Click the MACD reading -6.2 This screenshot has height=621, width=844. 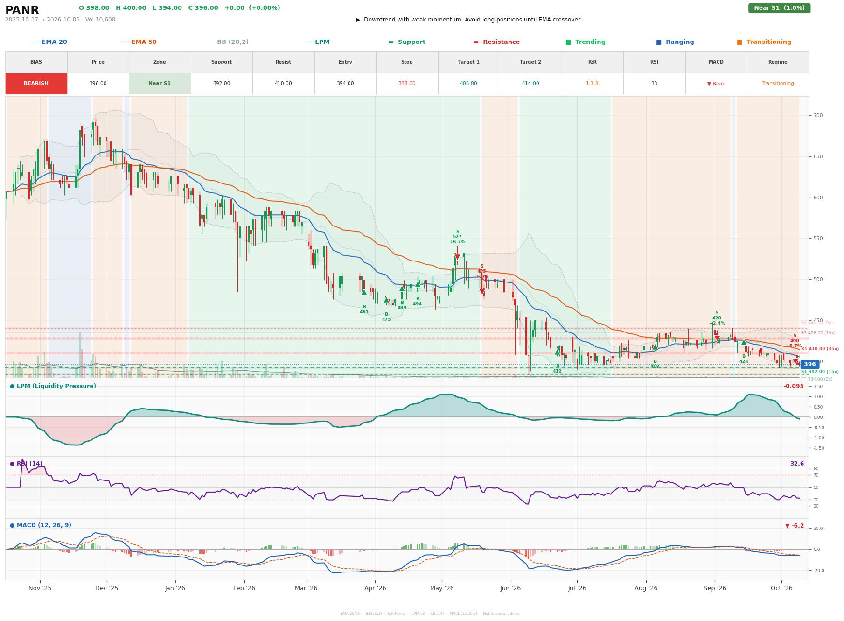click(x=795, y=526)
